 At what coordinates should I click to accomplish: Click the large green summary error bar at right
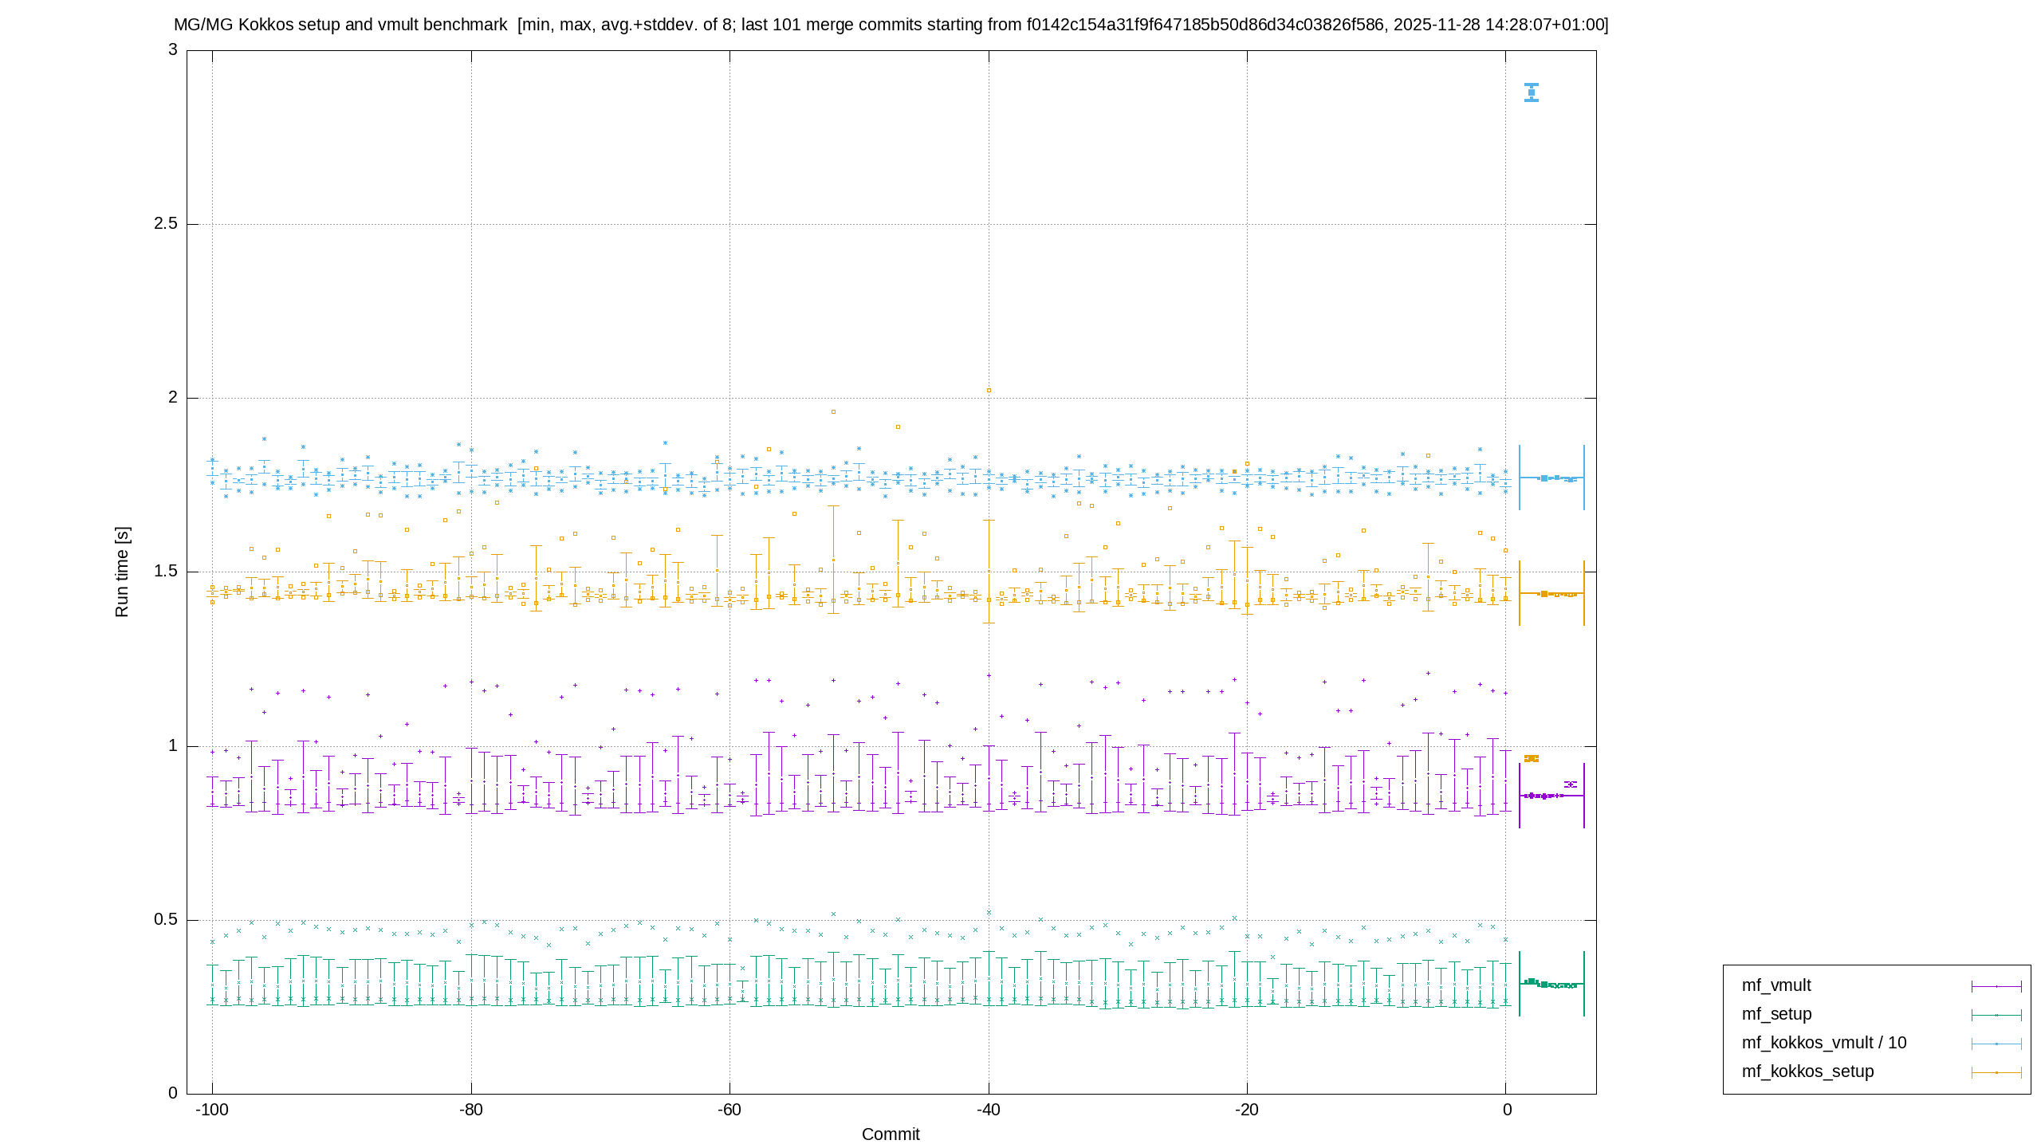pos(1551,984)
